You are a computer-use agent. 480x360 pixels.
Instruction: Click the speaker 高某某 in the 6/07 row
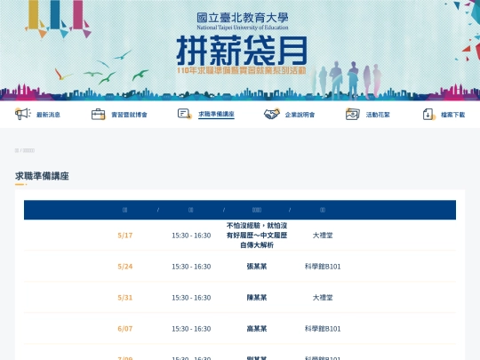(257, 329)
